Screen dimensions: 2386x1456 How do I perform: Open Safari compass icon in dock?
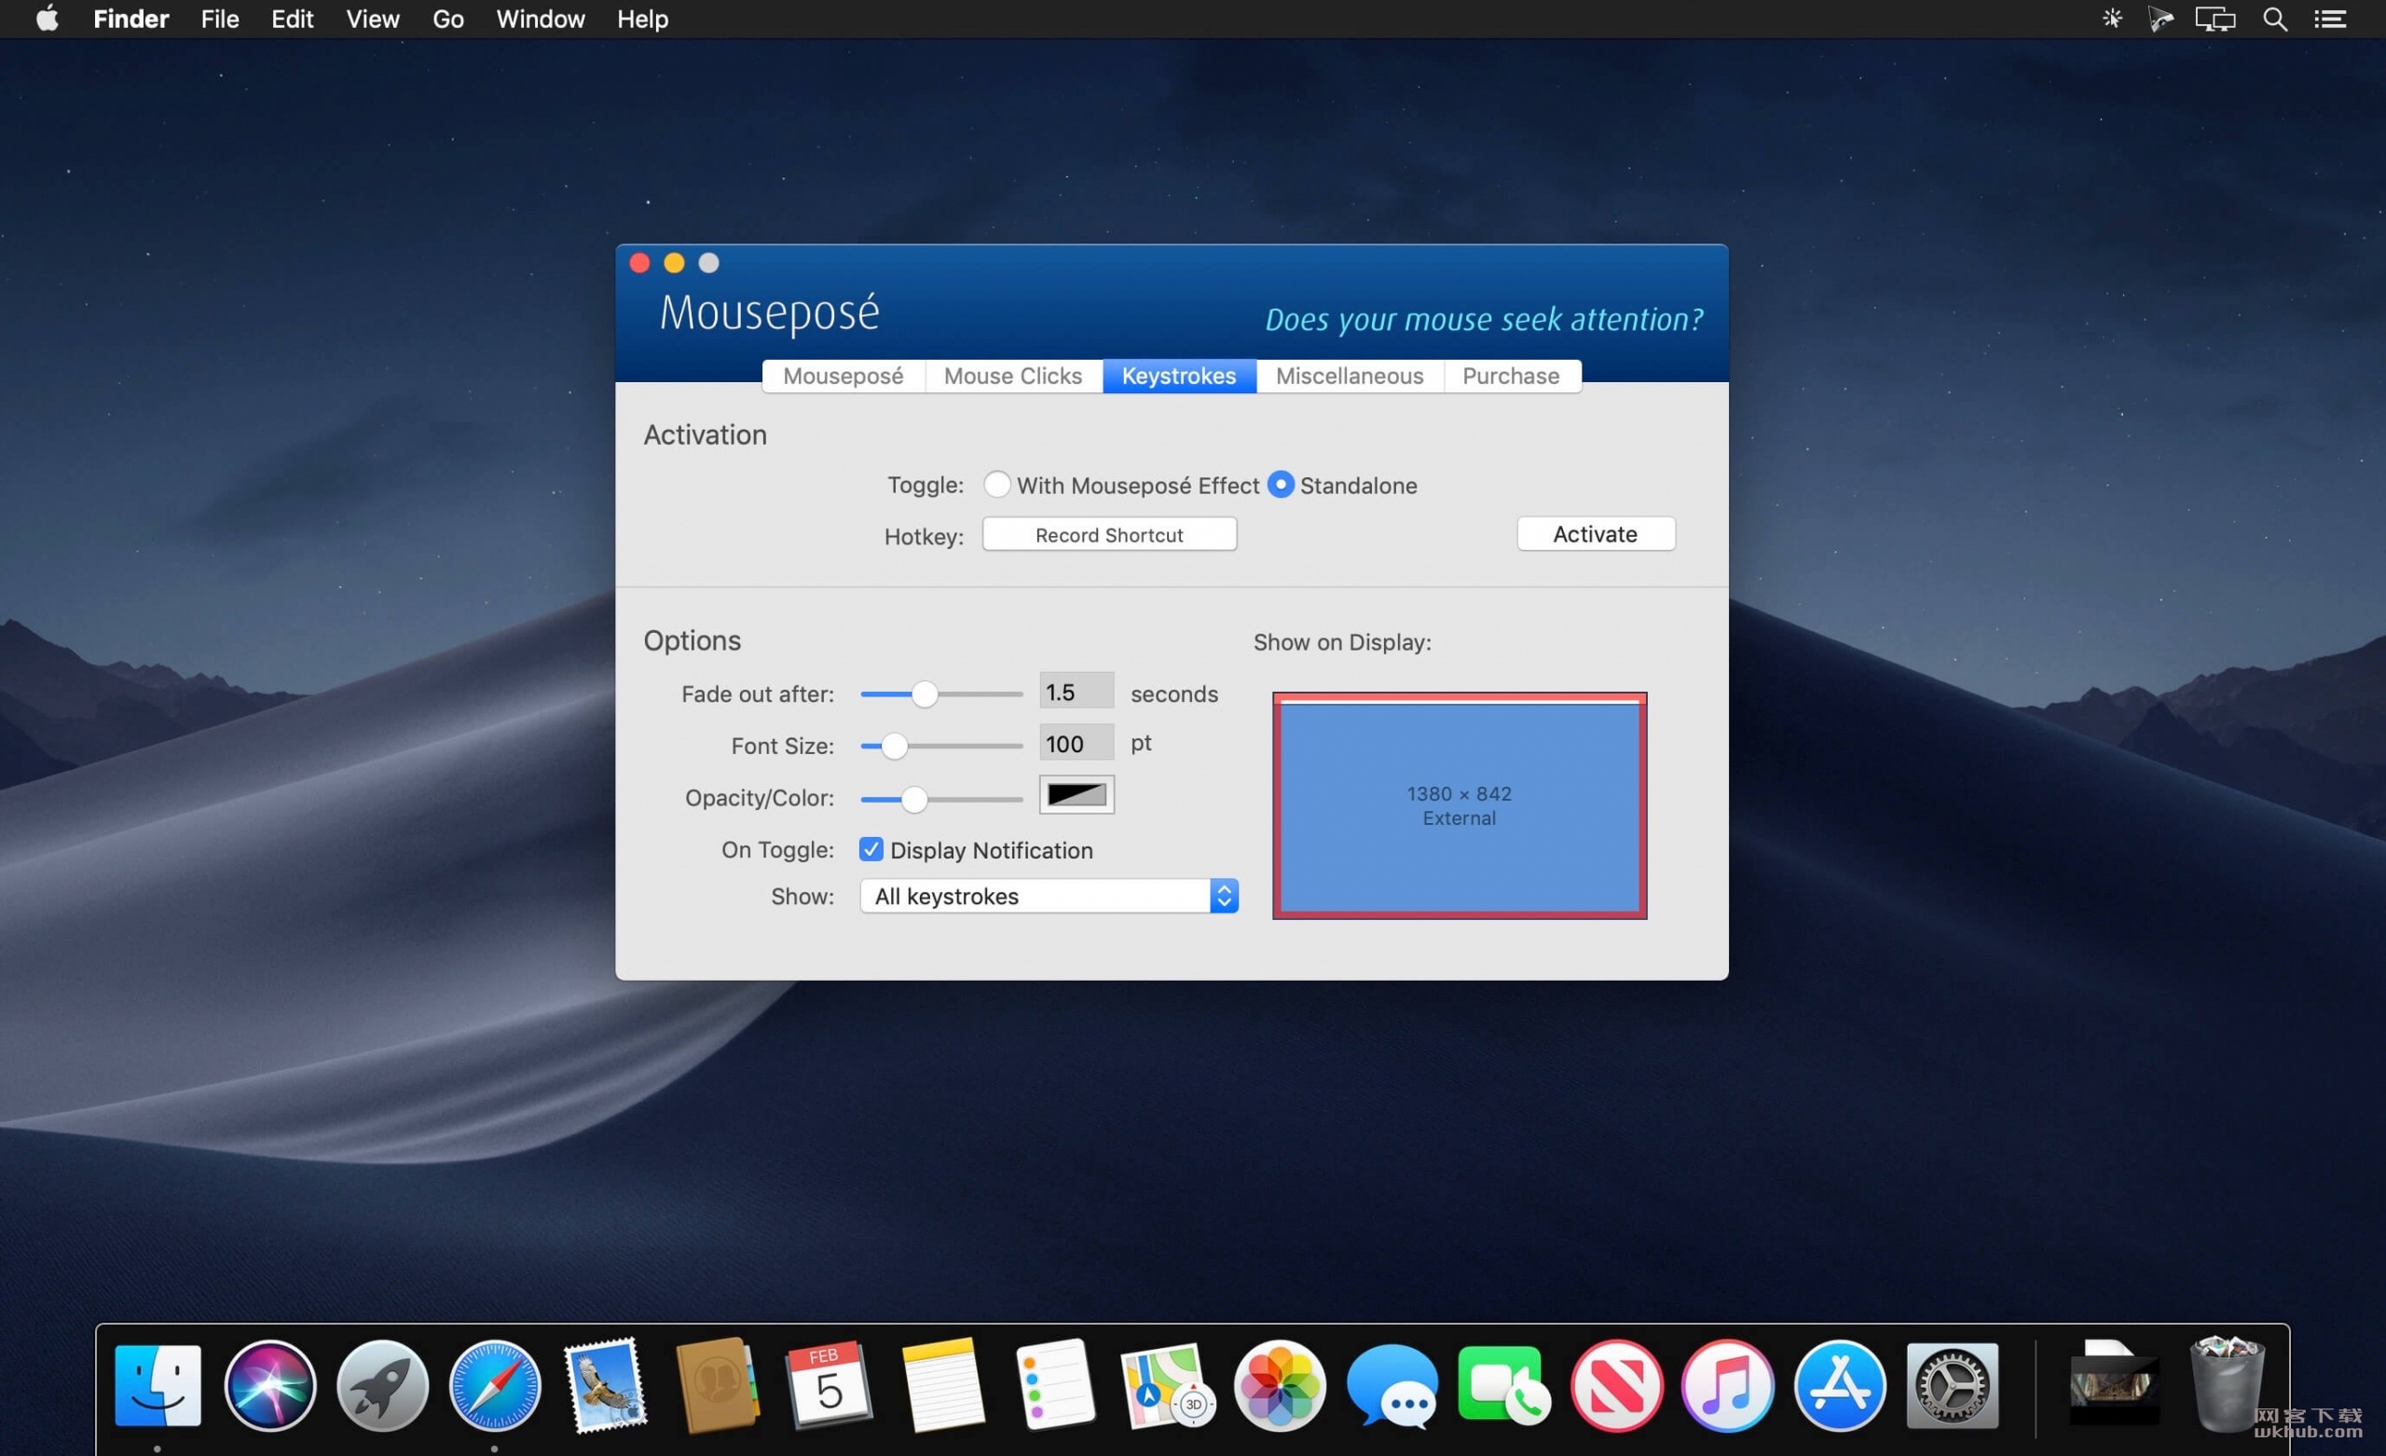[x=495, y=1385]
